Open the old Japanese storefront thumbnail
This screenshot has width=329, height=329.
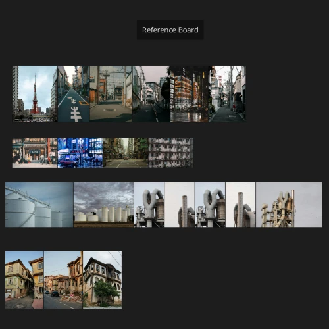coord(35,153)
